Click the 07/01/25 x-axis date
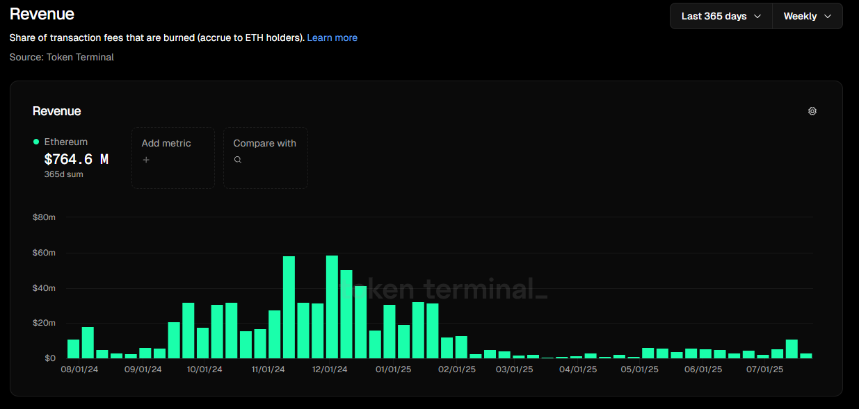The height and width of the screenshot is (409, 859). tap(765, 369)
